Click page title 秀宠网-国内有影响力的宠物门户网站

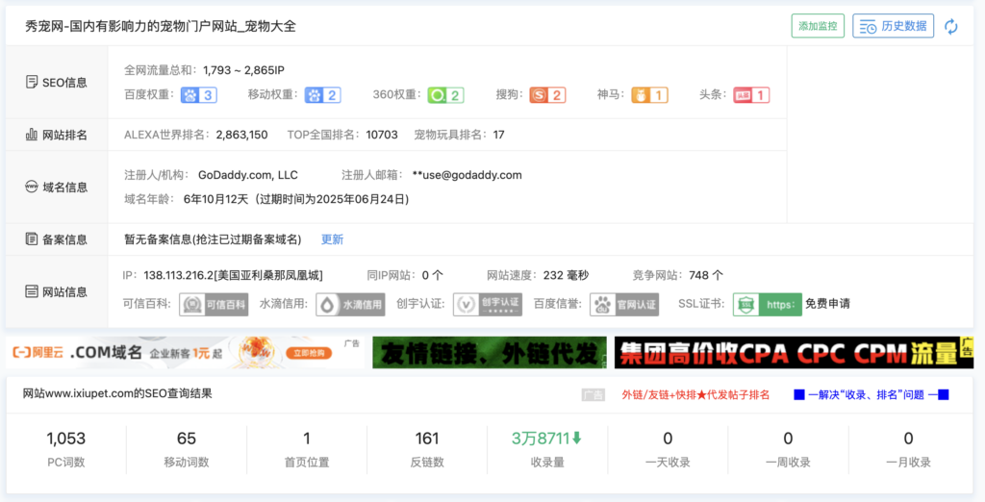coord(133,26)
